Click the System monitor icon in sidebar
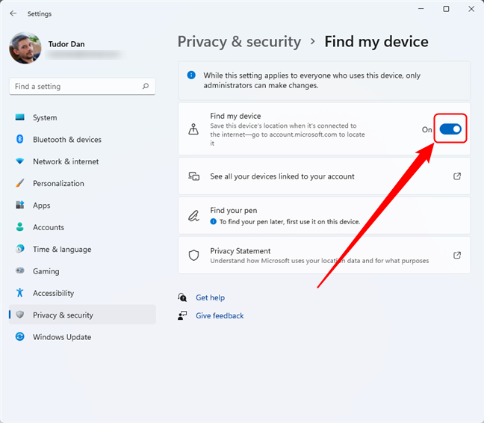Image resolution: width=484 pixels, height=423 pixels. pos(19,117)
